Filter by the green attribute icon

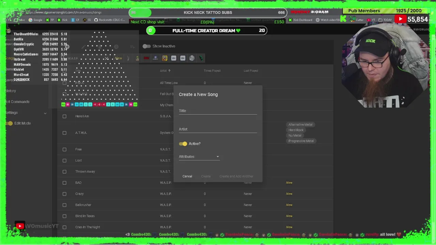pyautogui.click(x=201, y=58)
